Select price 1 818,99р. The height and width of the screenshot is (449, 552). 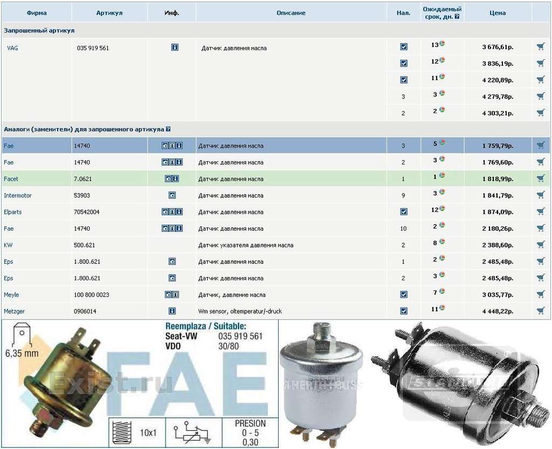(x=498, y=179)
